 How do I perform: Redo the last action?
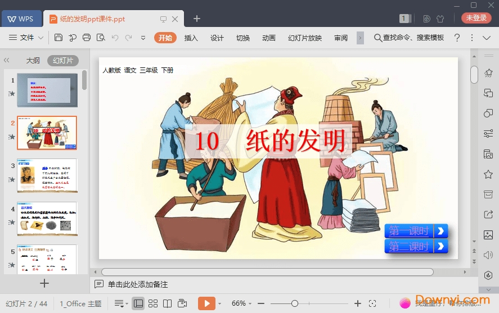129,38
